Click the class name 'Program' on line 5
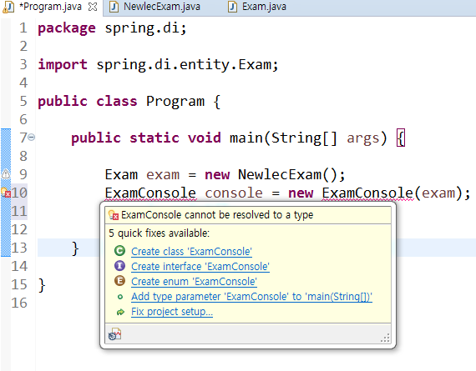 pos(175,101)
